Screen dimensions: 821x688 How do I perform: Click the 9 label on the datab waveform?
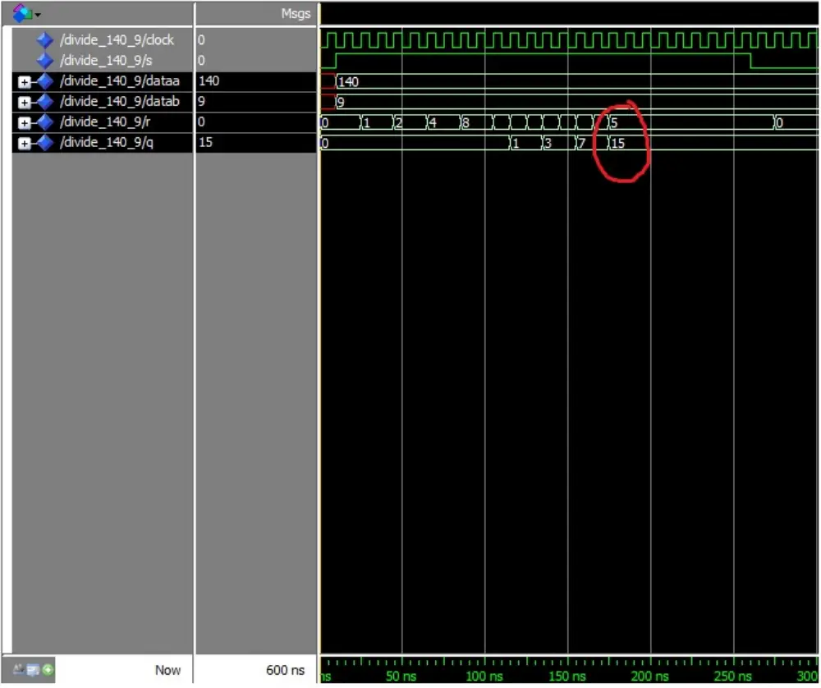pyautogui.click(x=341, y=103)
